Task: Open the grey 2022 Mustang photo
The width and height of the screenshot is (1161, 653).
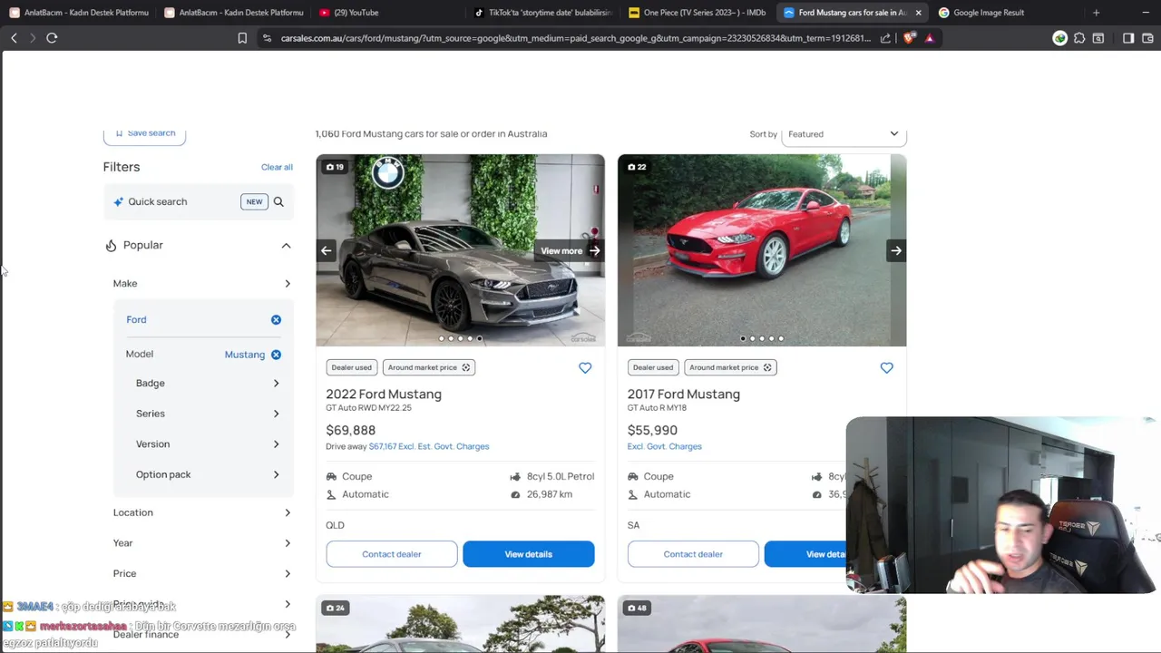Action: [x=460, y=250]
